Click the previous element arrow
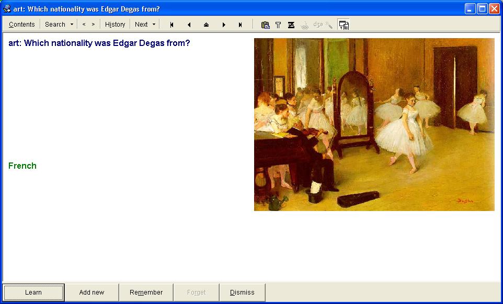Viewport: 503px width, 304px height. tap(189, 25)
